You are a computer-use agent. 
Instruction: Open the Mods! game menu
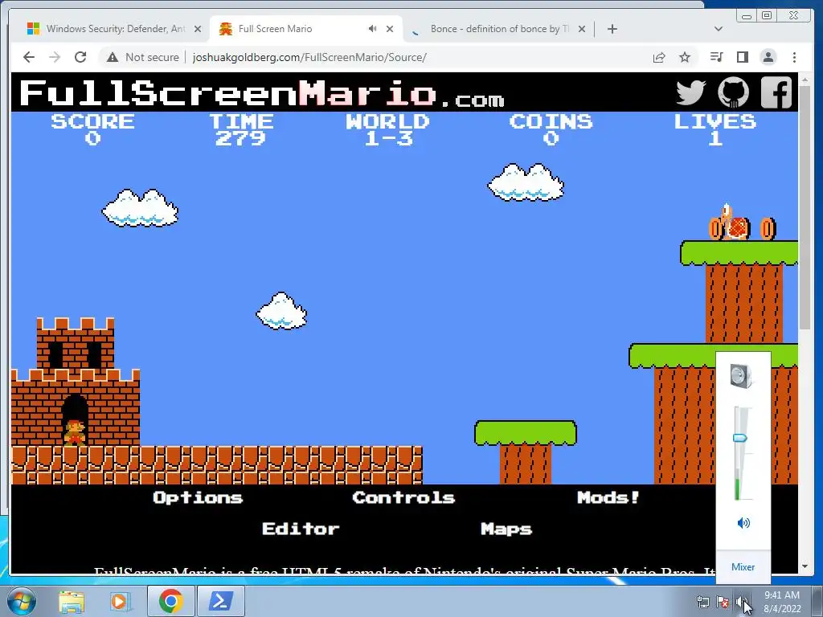608,497
